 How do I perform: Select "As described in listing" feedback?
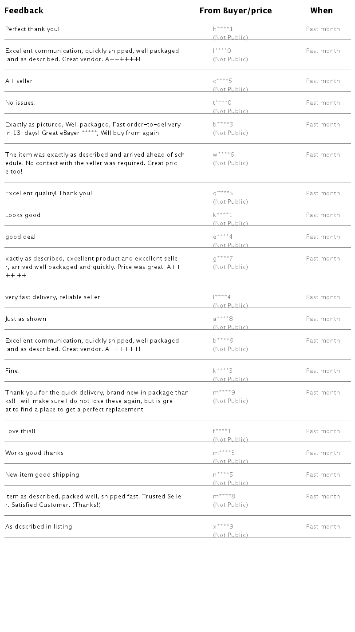coord(39,527)
